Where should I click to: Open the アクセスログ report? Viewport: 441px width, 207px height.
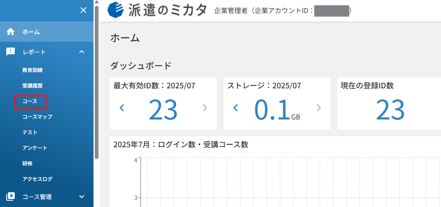click(37, 179)
